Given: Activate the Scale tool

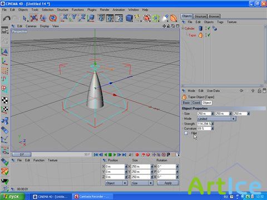Looking at the screenshot, I should (x=43, y=18).
